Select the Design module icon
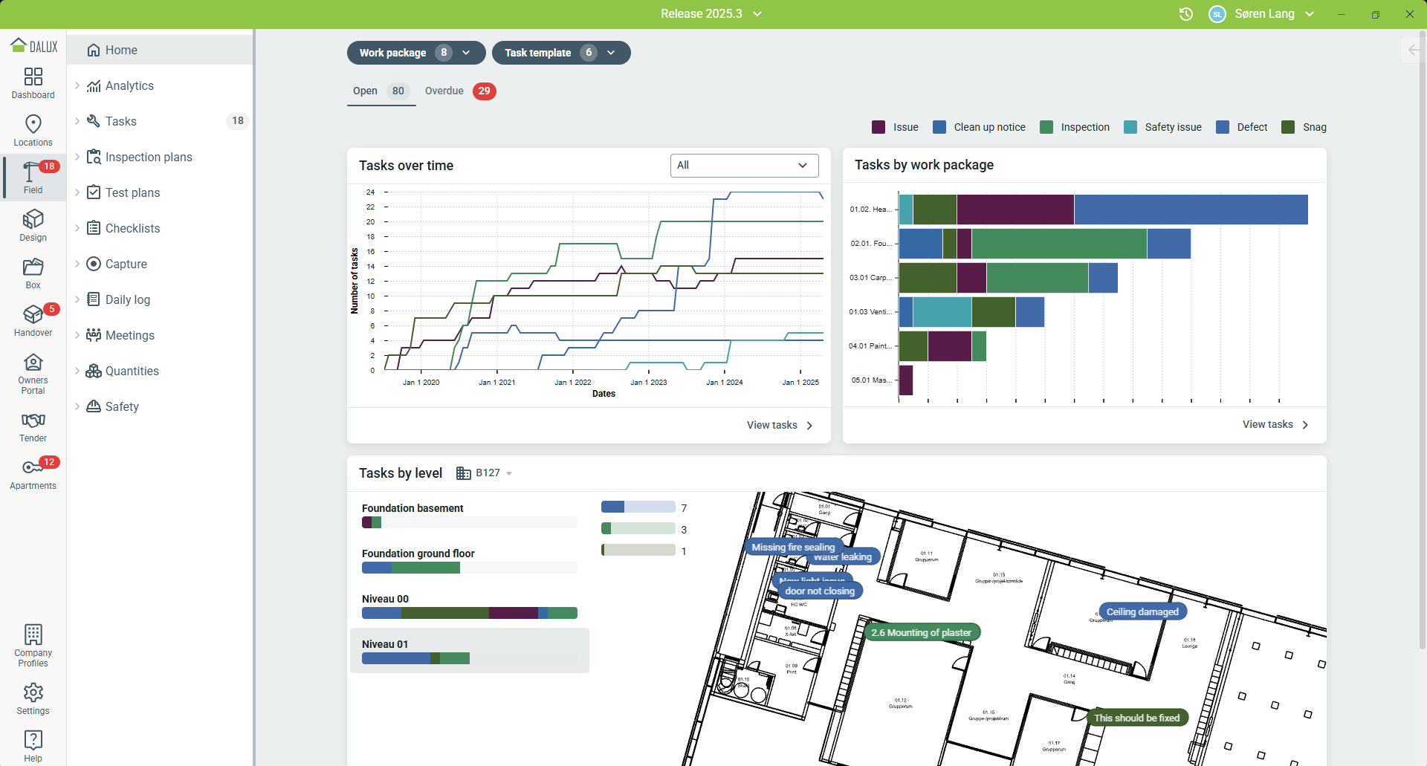The height and width of the screenshot is (766, 1427). tap(33, 224)
